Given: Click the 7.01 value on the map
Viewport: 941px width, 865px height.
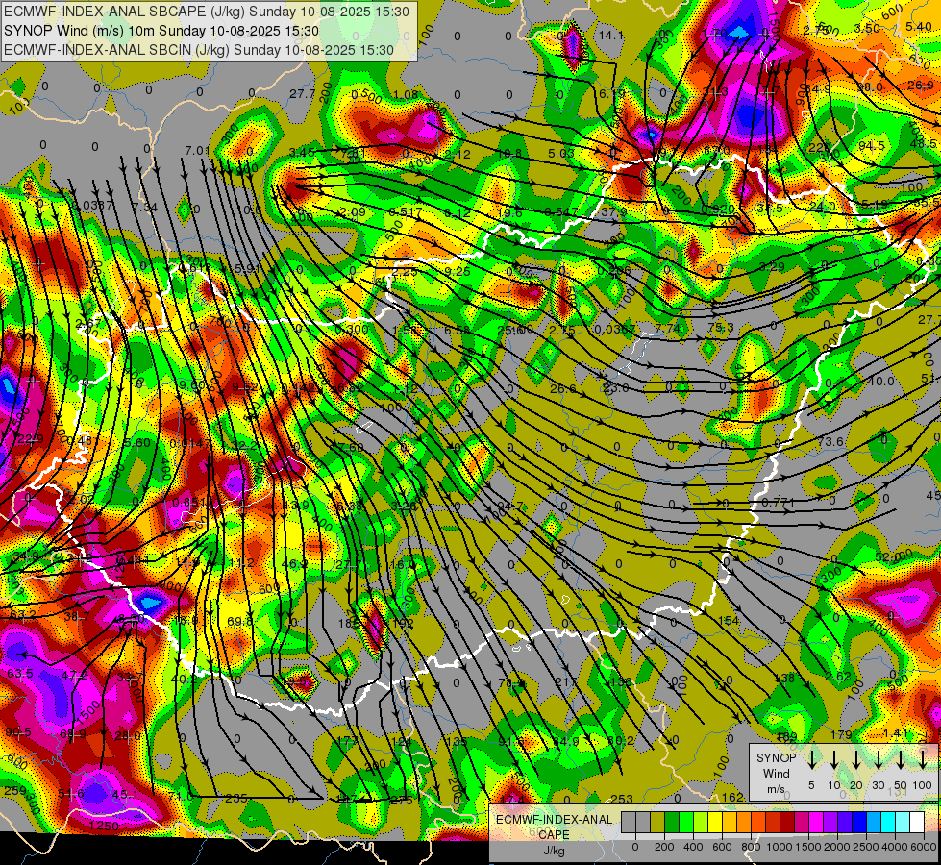Looking at the screenshot, I should tap(198, 150).
